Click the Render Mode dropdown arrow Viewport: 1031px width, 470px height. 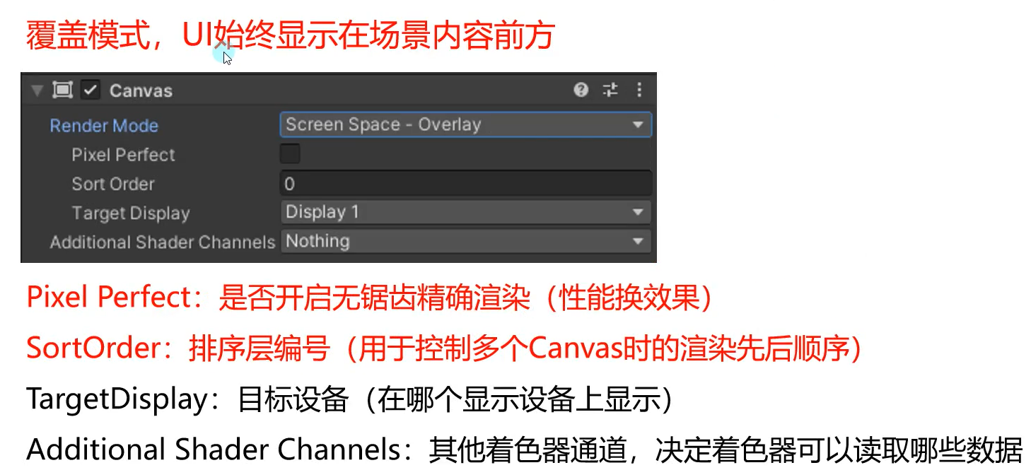638,125
